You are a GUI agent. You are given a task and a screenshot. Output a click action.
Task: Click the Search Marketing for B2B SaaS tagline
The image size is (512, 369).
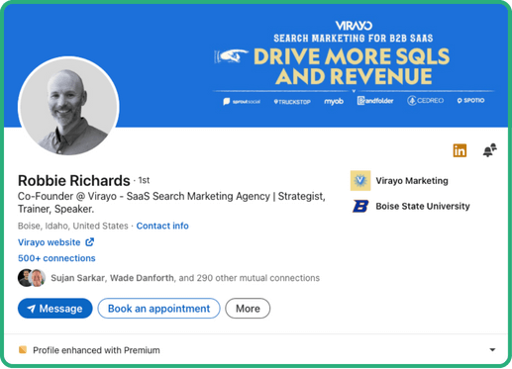tap(354, 39)
